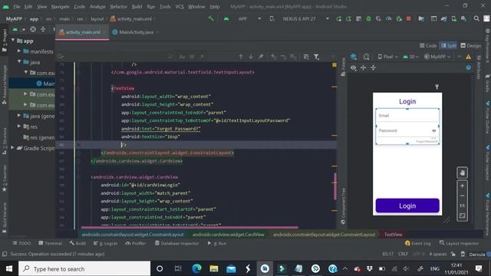Screen dimensions: 491x276
Task: Open the search filter funnel icon
Action: click(317, 57)
